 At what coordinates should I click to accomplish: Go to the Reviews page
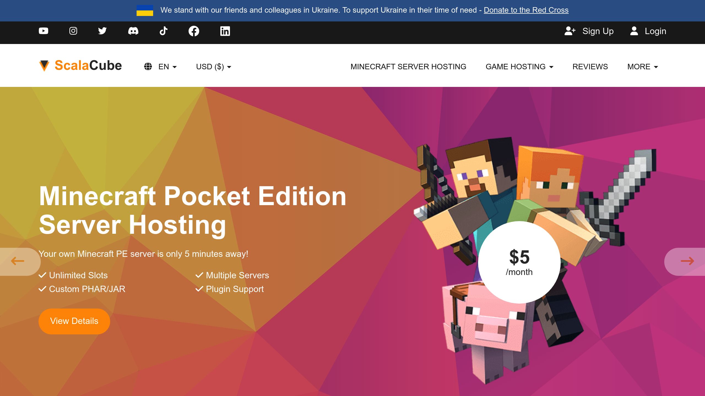(x=590, y=67)
